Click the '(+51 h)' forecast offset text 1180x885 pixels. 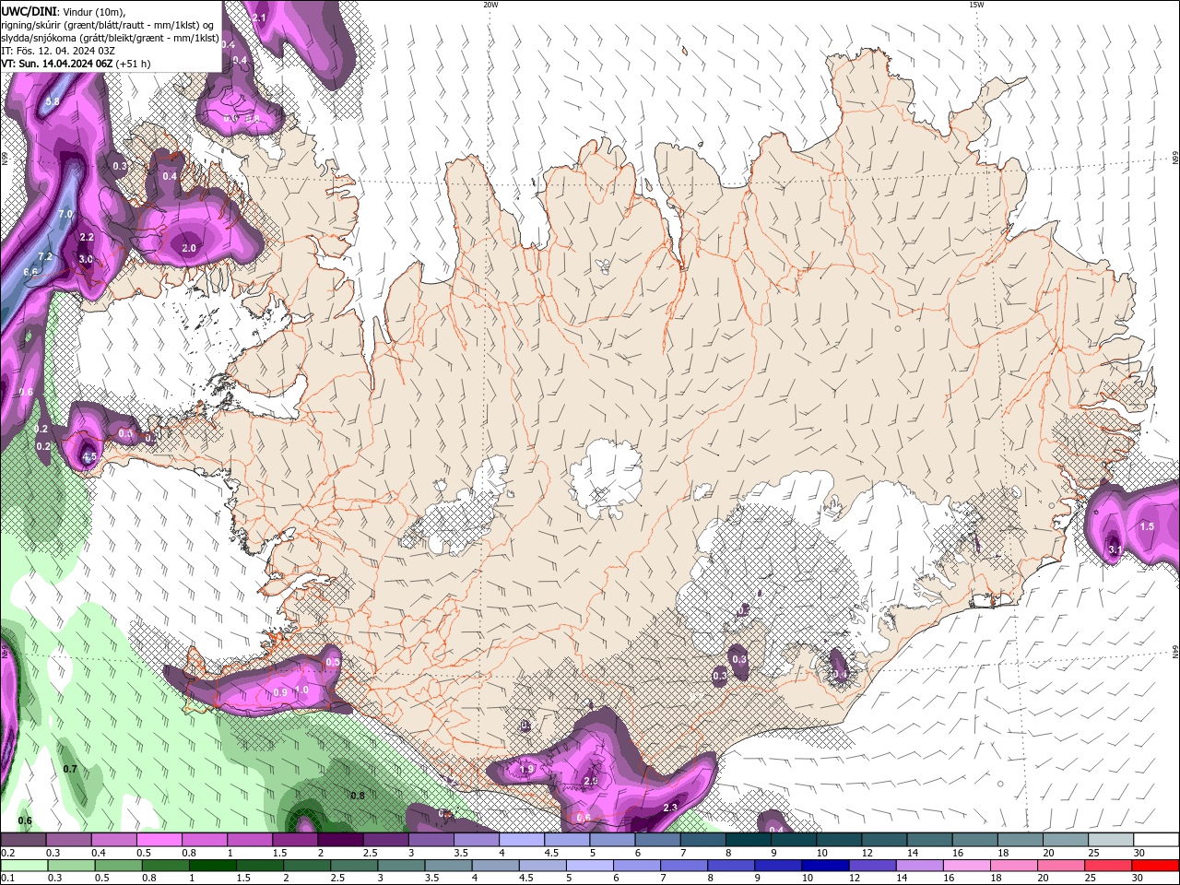point(134,64)
